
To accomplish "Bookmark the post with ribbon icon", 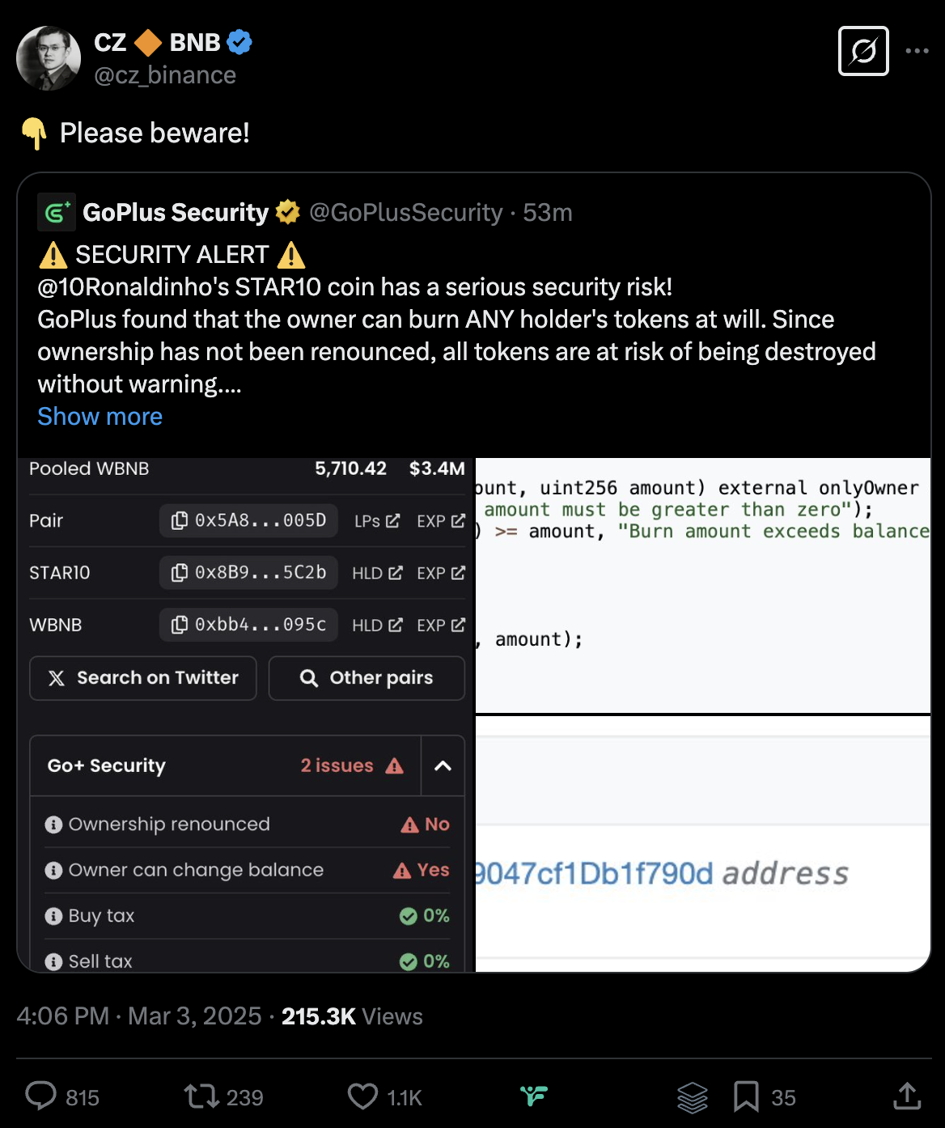I will [x=746, y=1097].
